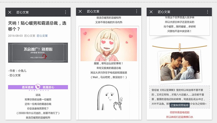Image resolution: width=217 pixels, height=123 pixels.
Task: Close the right screen's article page
Action: [151, 12]
